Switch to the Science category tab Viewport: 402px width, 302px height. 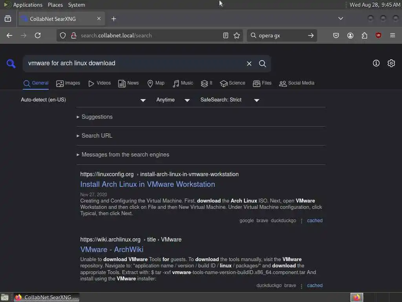coord(232,83)
